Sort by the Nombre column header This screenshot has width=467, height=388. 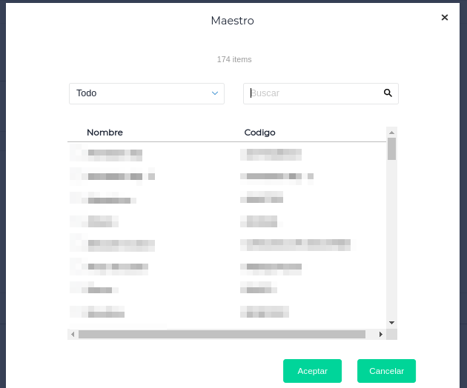tap(105, 133)
